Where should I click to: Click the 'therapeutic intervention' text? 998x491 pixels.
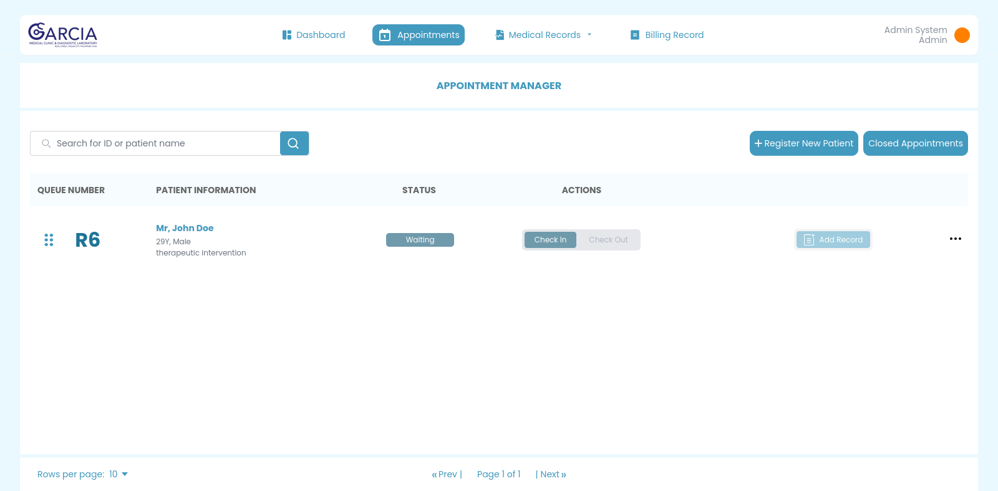(x=201, y=253)
